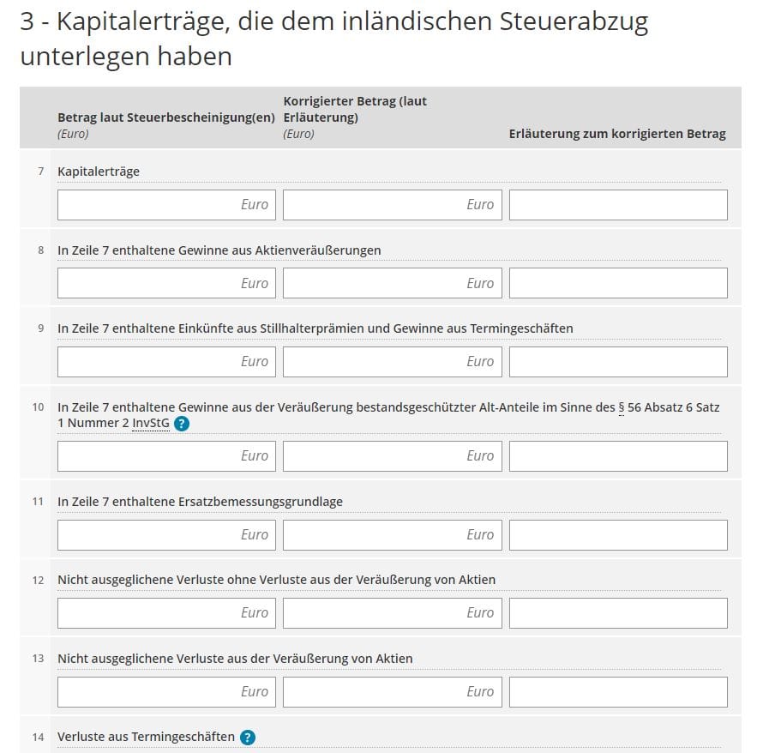The width and height of the screenshot is (757, 753).
Task: Click Verluste aus Aktienveräußerung Steuerbescheinigung field
Action: (165, 691)
